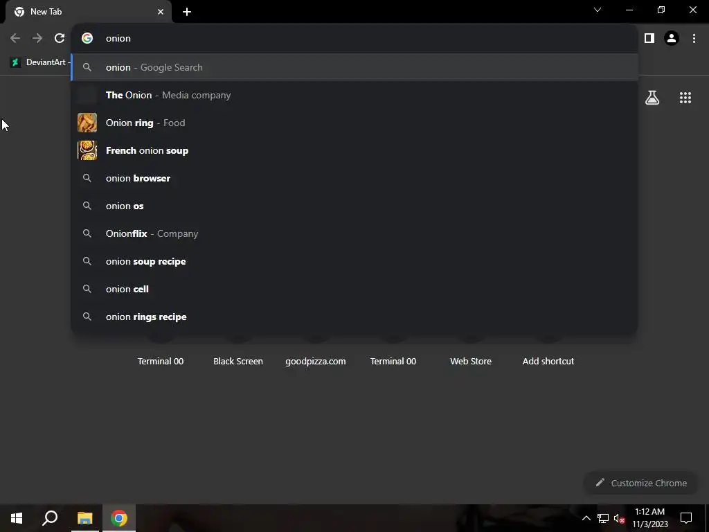
Task: Click the Google logo in address bar
Action: click(87, 39)
